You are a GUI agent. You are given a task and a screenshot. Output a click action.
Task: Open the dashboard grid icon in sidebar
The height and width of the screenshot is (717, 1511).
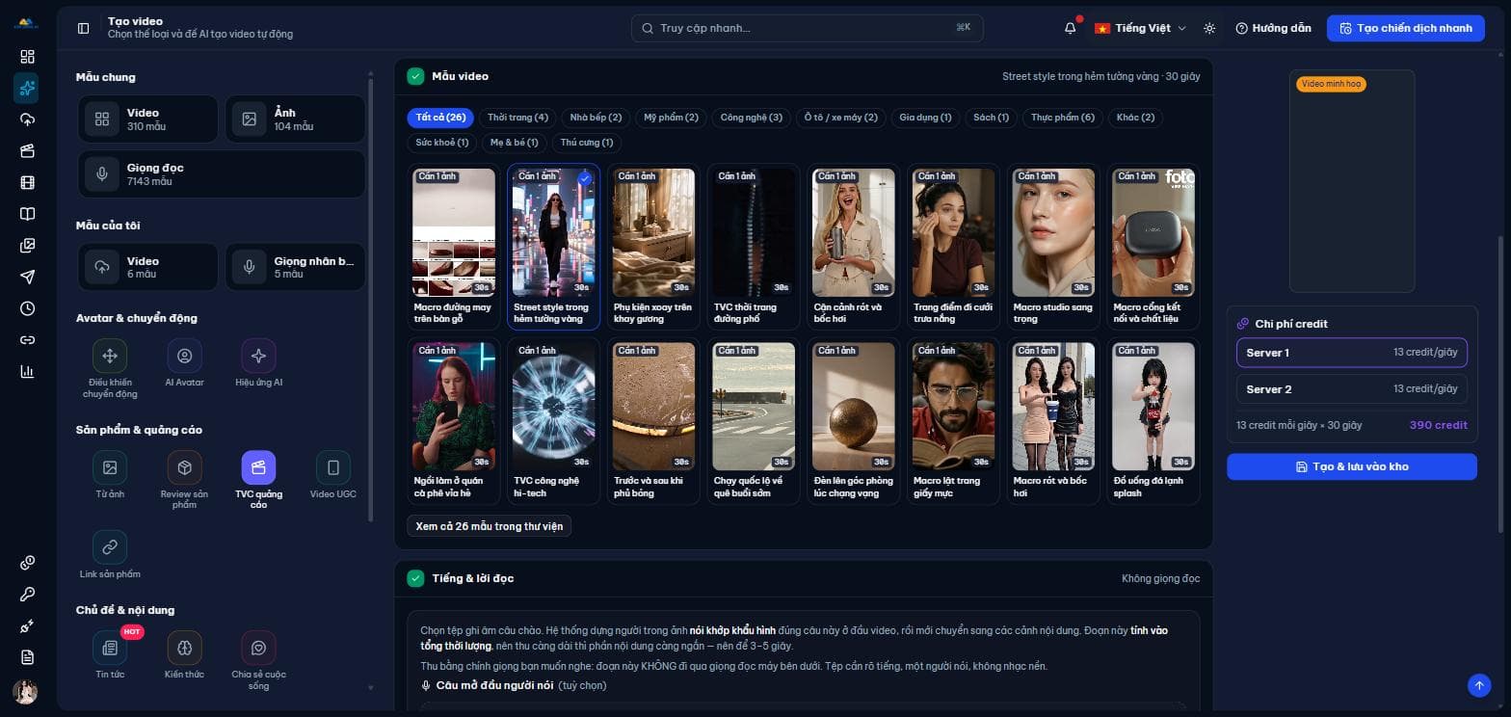[27, 57]
